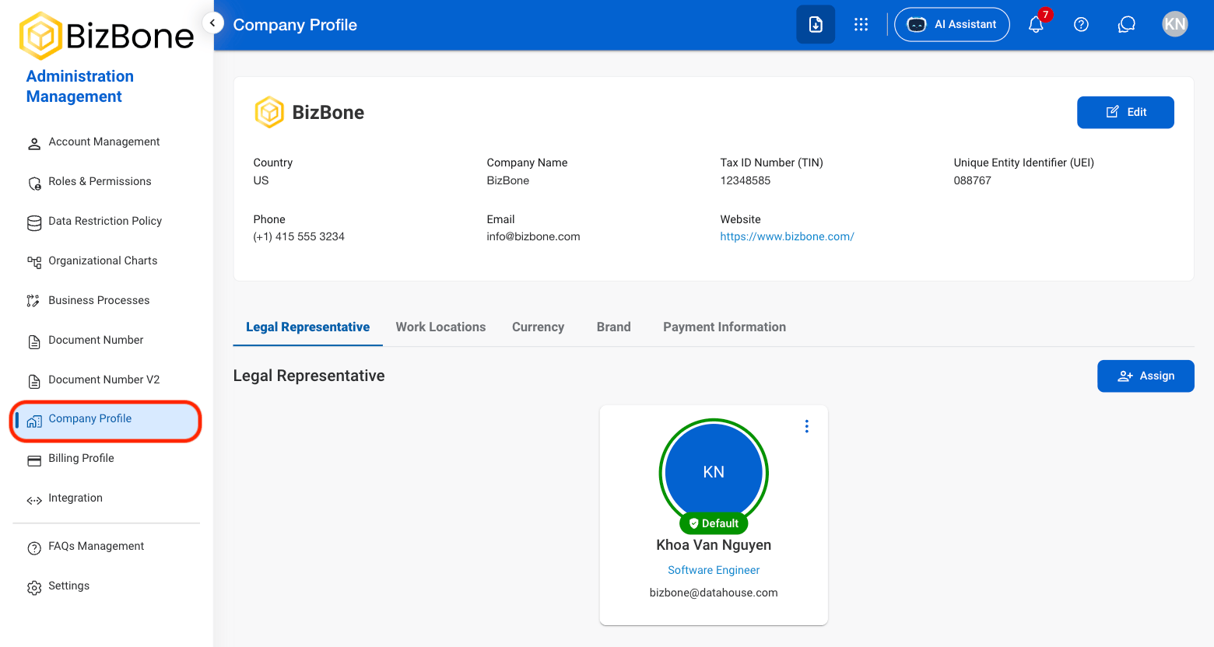Click the Billing Profile card icon
1214x647 pixels.
(x=34, y=460)
